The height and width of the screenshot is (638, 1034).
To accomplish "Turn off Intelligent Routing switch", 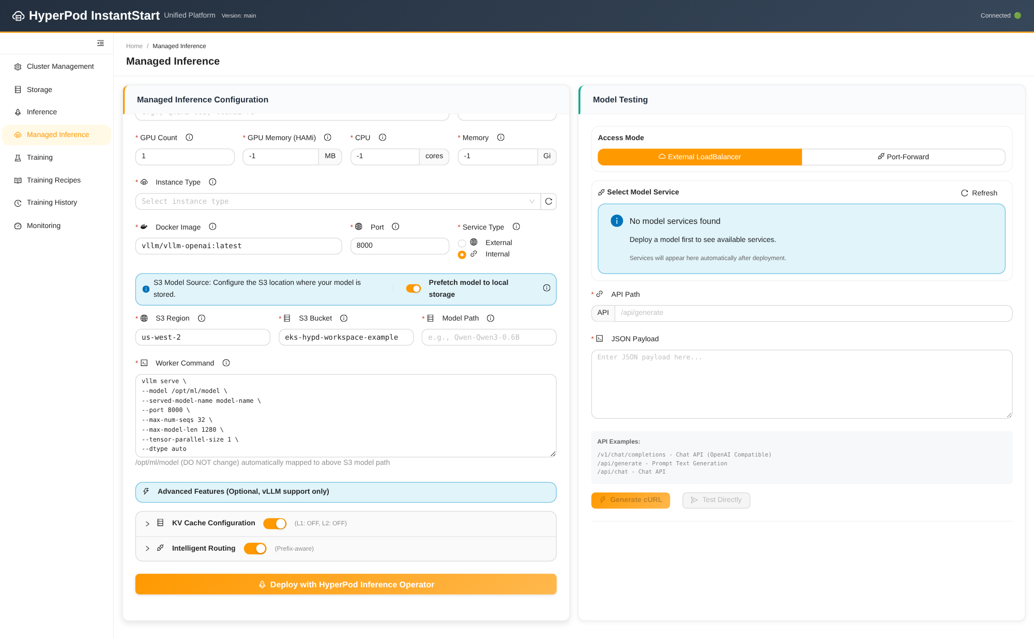I will (x=255, y=549).
